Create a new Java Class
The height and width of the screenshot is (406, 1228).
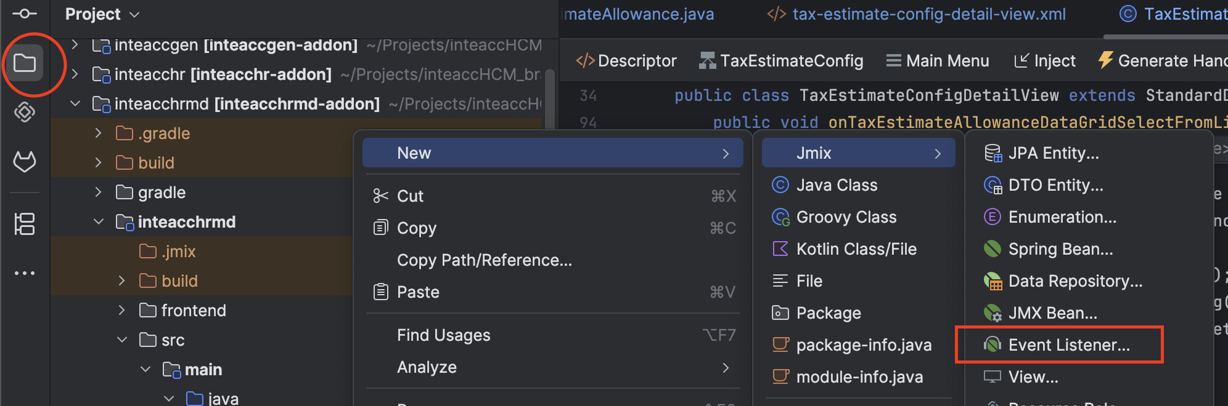coord(858,185)
